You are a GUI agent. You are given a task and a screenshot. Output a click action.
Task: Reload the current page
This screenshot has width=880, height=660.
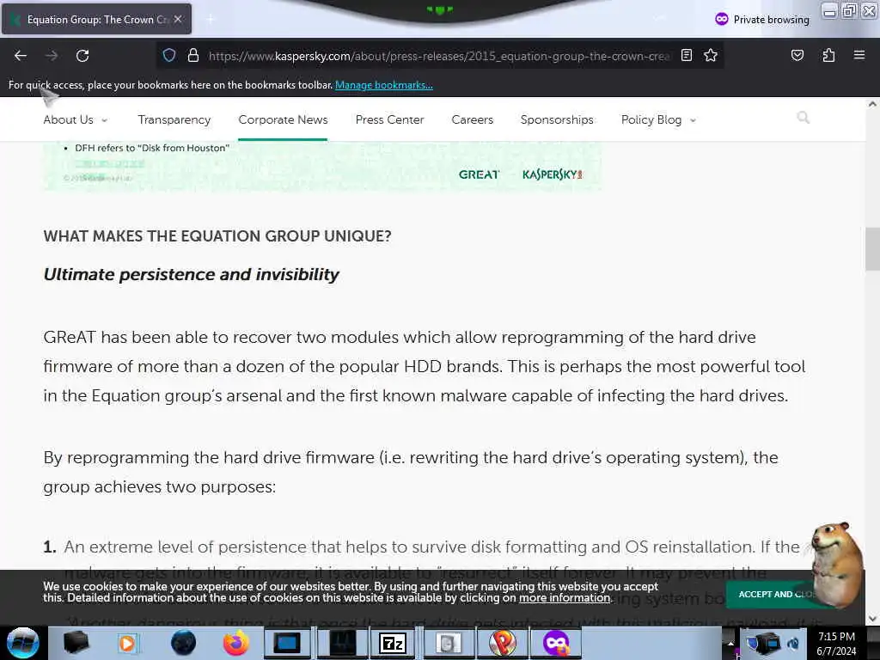[82, 56]
